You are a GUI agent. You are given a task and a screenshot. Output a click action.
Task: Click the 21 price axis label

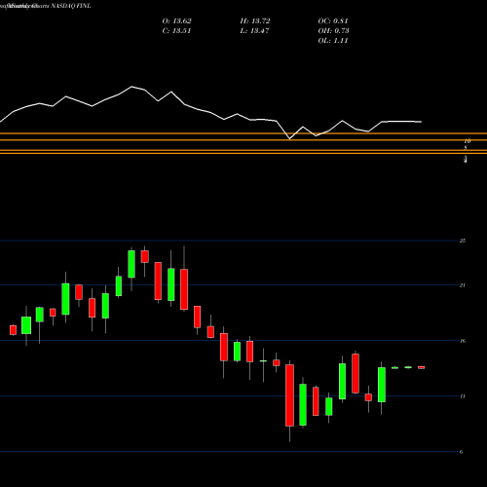coord(463,285)
